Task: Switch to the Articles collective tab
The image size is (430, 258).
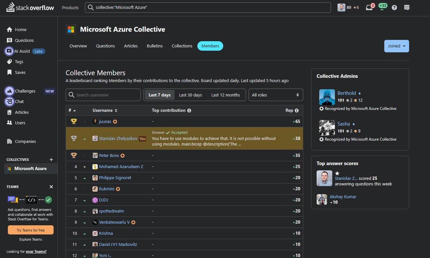Action: point(131,46)
